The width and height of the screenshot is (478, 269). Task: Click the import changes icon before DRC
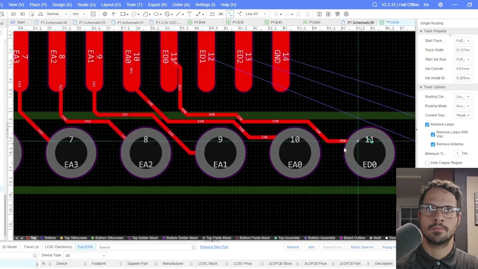coord(212,14)
